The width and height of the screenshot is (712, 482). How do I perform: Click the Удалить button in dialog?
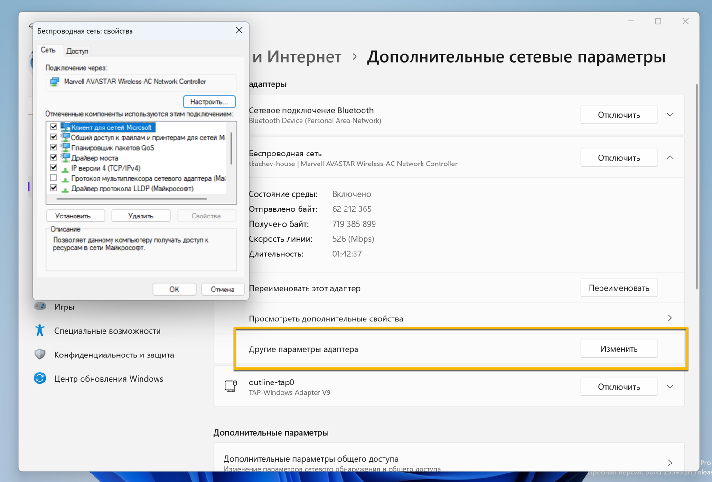click(x=141, y=216)
